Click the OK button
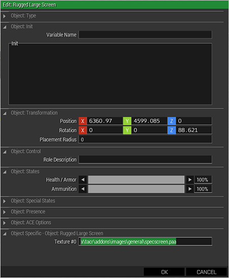The image size is (229, 278). [x=164, y=272]
